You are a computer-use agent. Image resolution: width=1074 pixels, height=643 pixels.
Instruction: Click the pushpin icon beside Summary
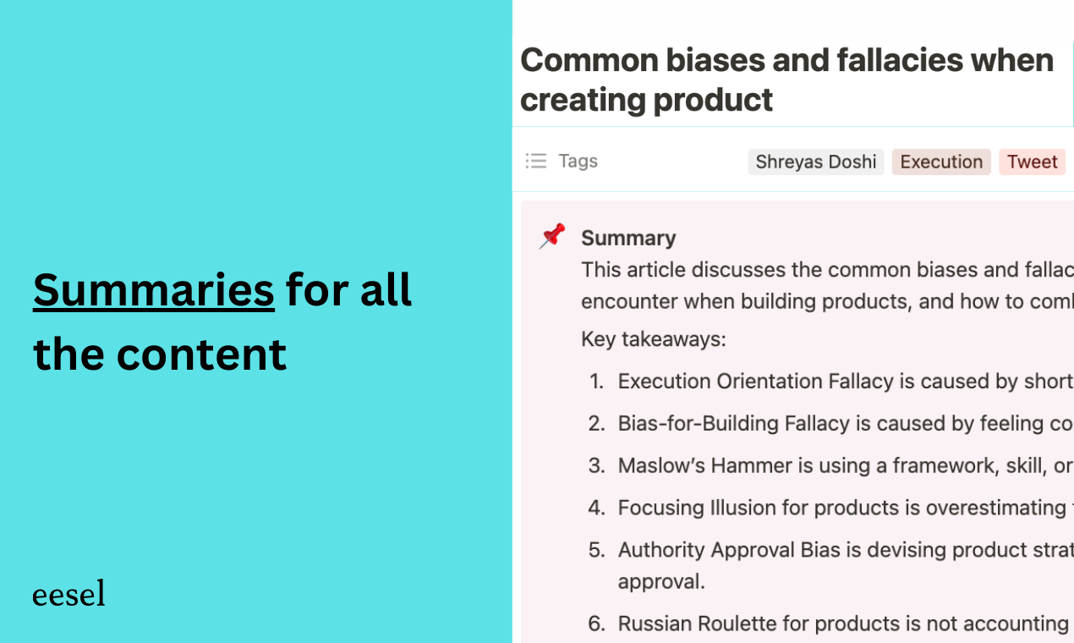552,236
